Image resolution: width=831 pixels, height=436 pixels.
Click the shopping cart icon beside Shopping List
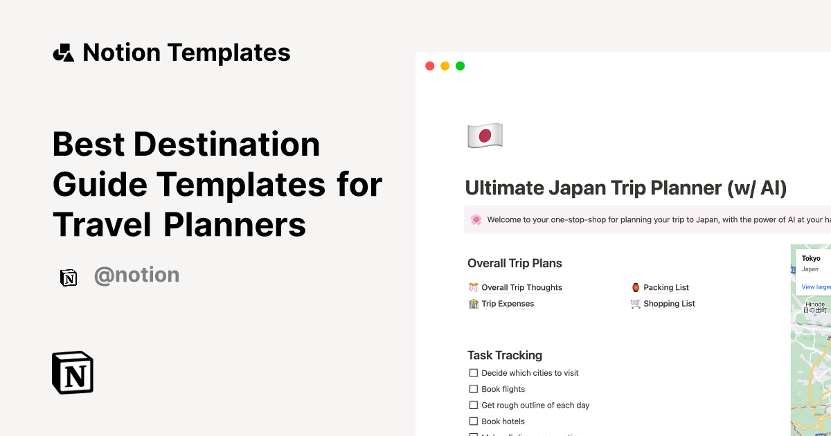pos(634,303)
